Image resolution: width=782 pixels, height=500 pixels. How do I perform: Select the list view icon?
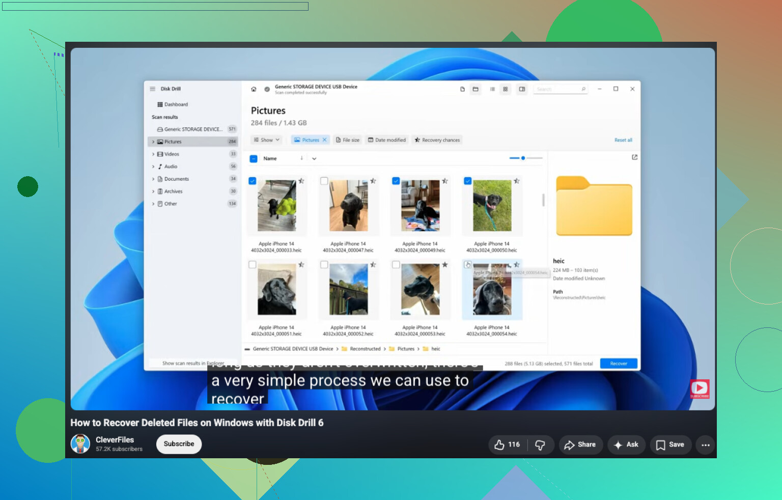click(x=492, y=89)
